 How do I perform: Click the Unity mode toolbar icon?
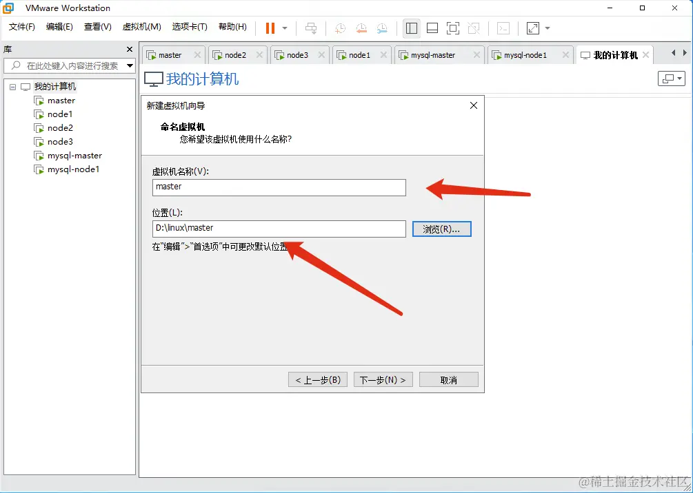coord(474,28)
